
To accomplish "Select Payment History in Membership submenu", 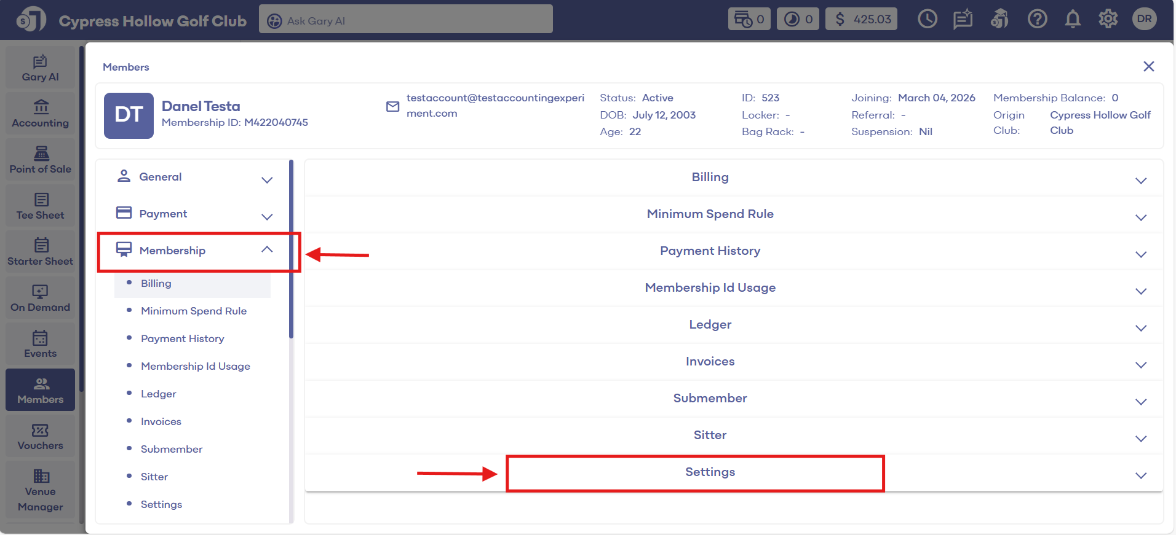I will pos(182,339).
